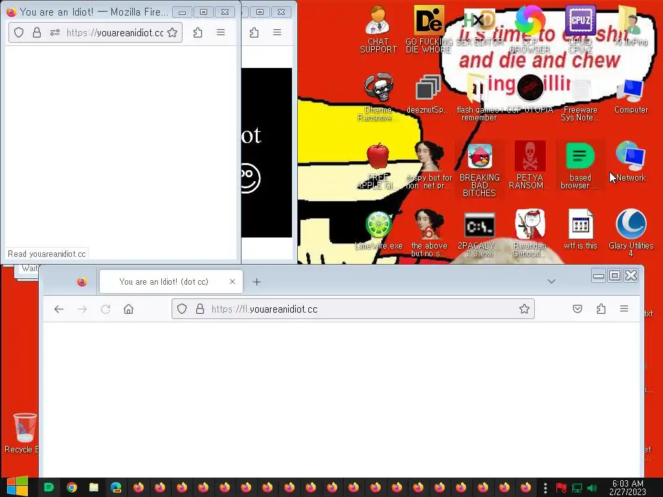The image size is (663, 497).
Task: Click the green based browser taskbar icon
Action: coord(49,487)
